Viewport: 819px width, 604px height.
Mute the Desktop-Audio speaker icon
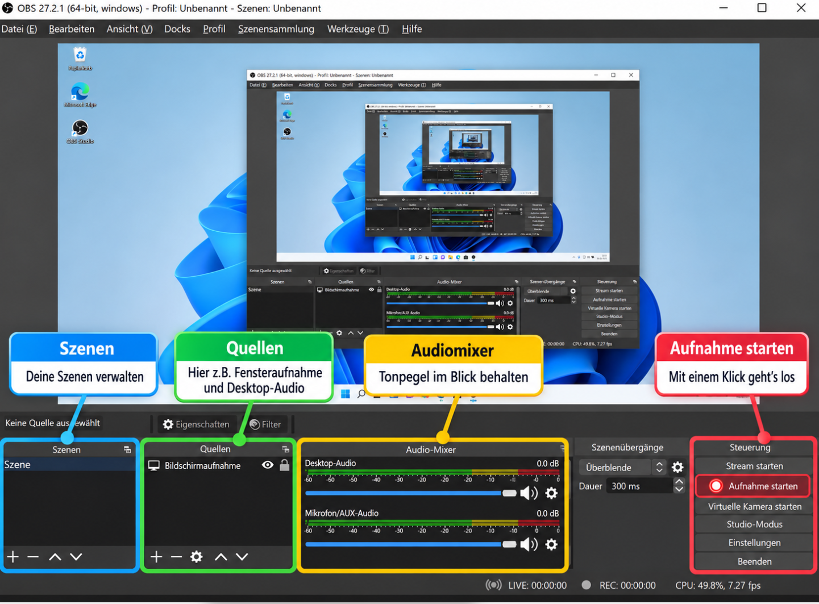[x=529, y=493]
